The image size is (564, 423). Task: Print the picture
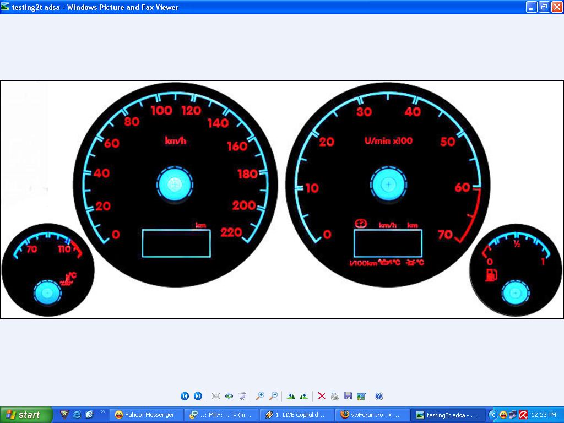tap(334, 396)
